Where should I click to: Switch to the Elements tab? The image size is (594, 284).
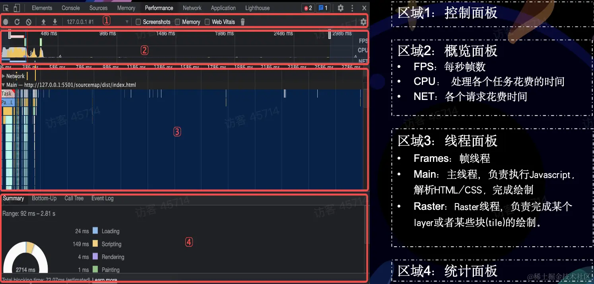click(42, 8)
